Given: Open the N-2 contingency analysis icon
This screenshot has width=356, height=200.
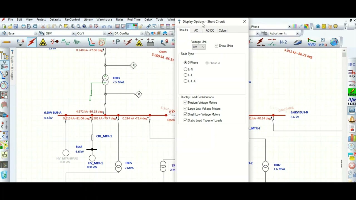Looking at the screenshot, I should pos(283,42).
